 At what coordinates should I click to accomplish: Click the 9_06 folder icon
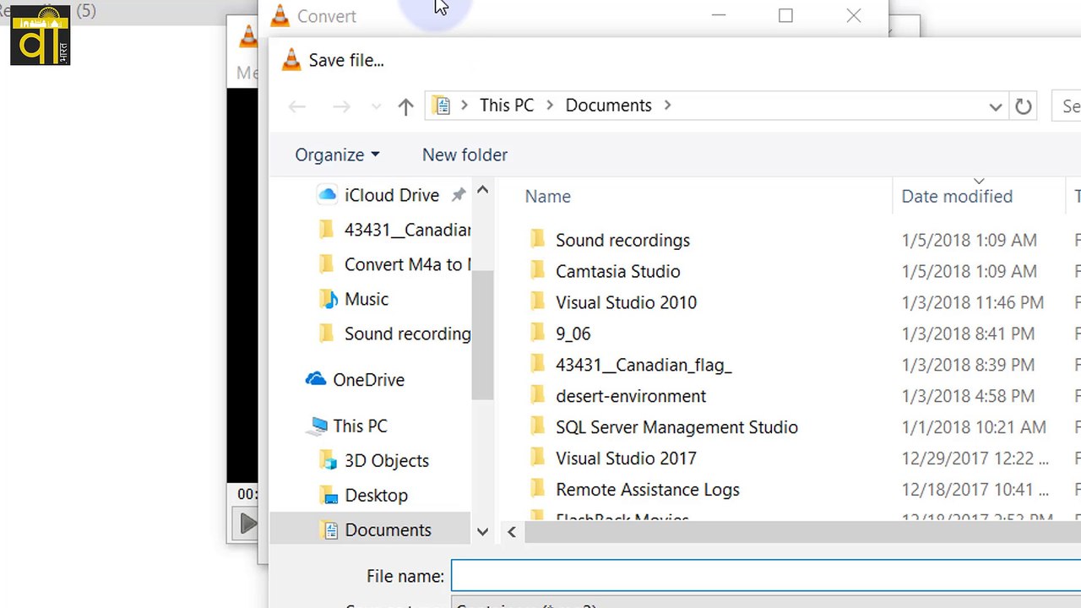(x=538, y=334)
